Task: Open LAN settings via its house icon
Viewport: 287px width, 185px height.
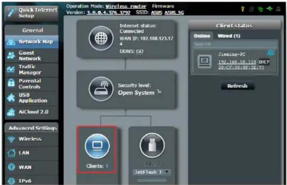Action: pos(11,152)
